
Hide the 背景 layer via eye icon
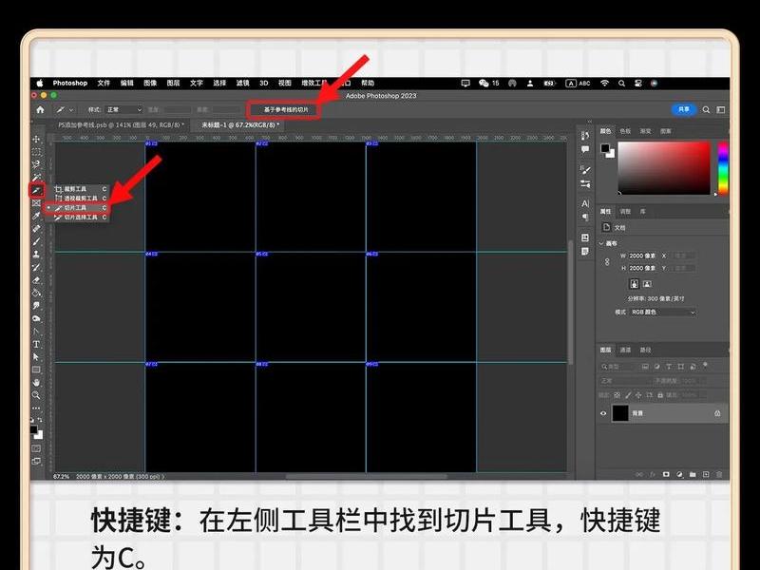point(603,413)
